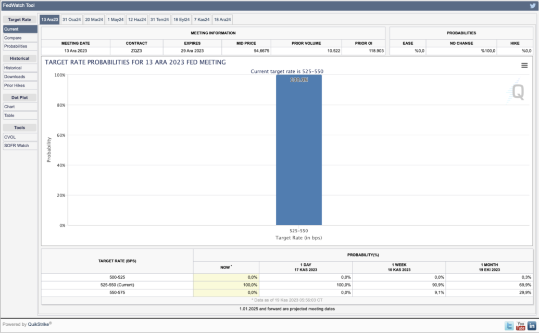Switch to the 20 Mar24 meeting tab
This screenshot has width=539, height=333.
coord(94,20)
